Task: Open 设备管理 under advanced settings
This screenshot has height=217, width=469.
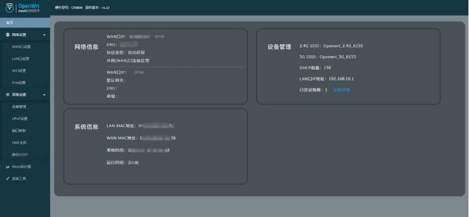Action: (19, 107)
